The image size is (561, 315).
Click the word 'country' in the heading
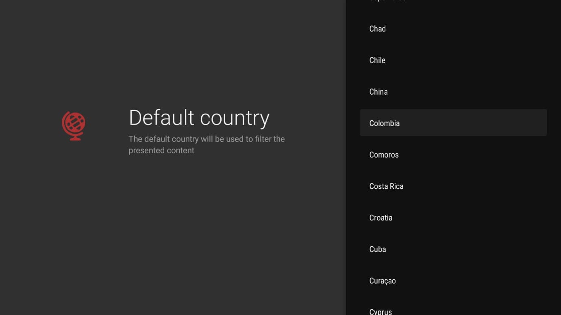(235, 119)
